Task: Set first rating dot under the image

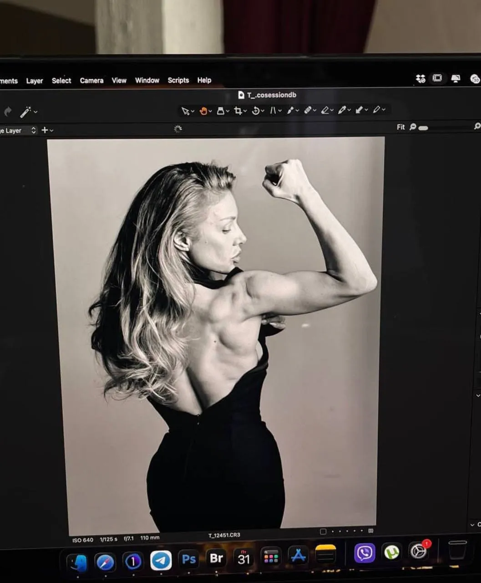Action: coord(333,531)
